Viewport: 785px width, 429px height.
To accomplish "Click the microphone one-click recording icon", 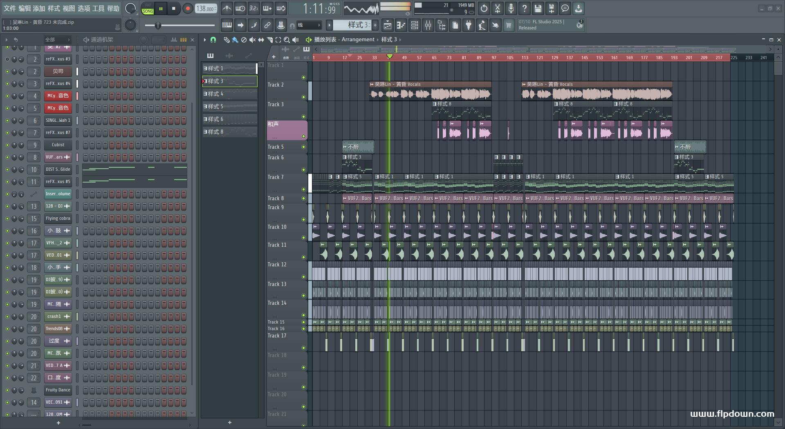I will click(511, 8).
